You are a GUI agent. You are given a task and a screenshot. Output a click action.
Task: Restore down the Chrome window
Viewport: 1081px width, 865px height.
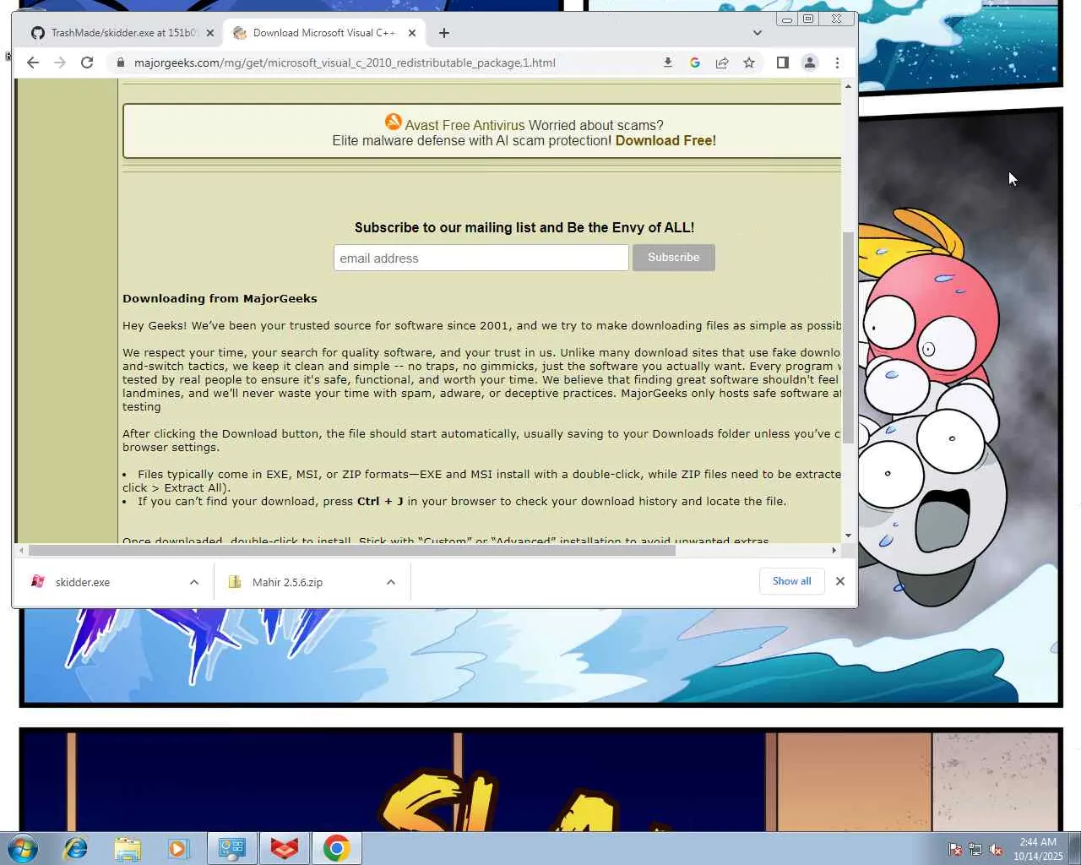(x=808, y=19)
